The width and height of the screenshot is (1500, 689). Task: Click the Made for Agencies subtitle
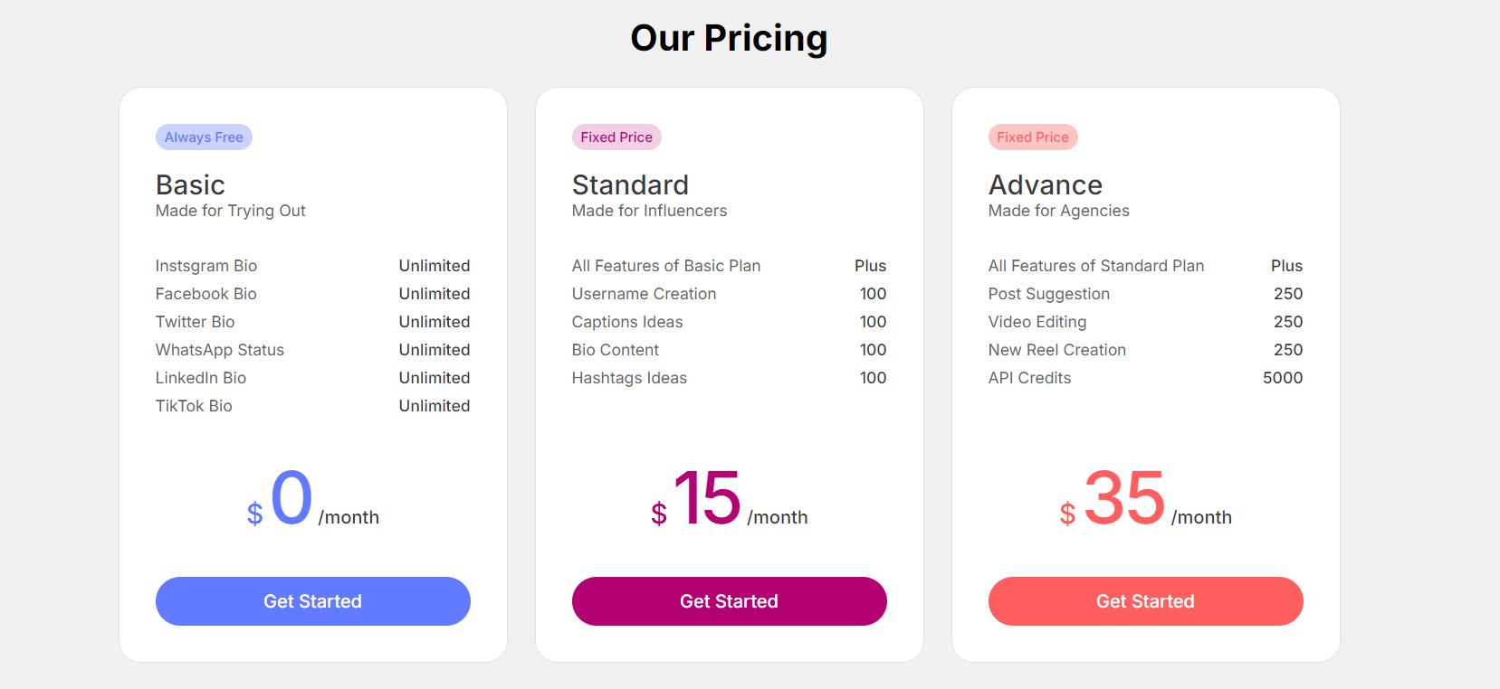tap(1058, 211)
